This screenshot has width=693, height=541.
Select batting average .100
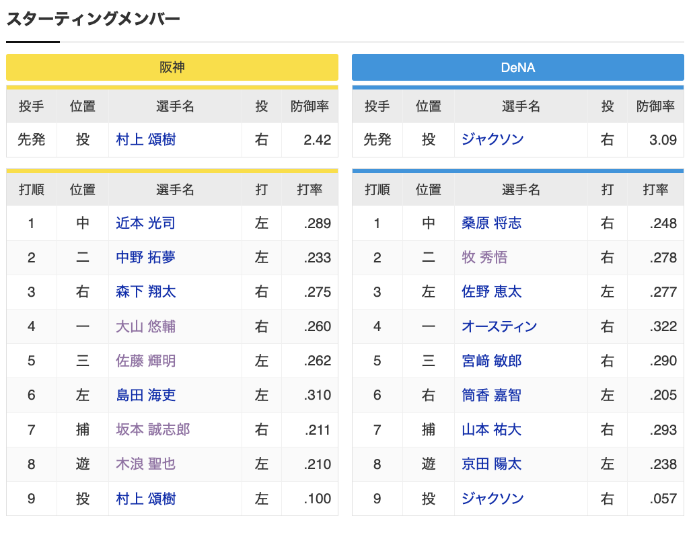pyautogui.click(x=318, y=499)
